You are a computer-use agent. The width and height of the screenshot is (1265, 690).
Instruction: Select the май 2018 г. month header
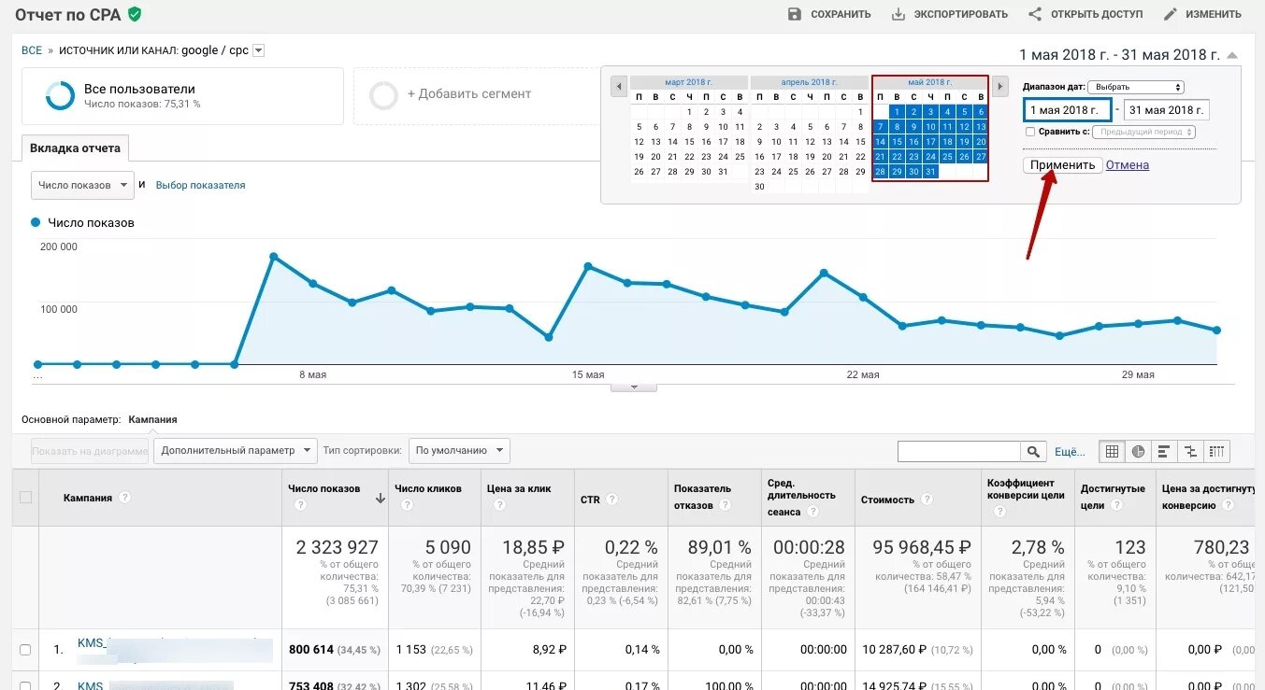pyautogui.click(x=929, y=83)
